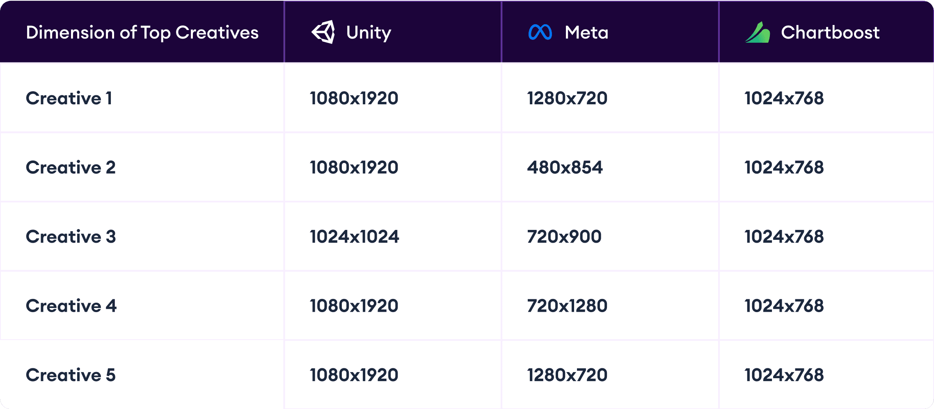Click the Creative 3 row label
Image resolution: width=934 pixels, height=409 pixels.
pyautogui.click(x=71, y=237)
